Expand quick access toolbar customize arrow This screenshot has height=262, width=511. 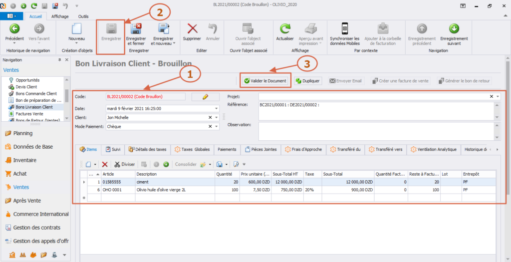(76, 5)
